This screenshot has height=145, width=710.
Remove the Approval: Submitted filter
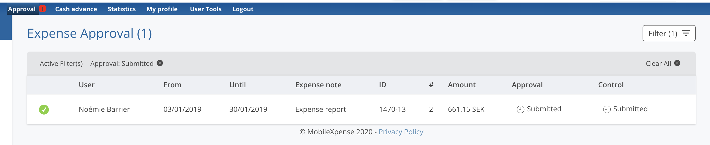click(x=160, y=63)
